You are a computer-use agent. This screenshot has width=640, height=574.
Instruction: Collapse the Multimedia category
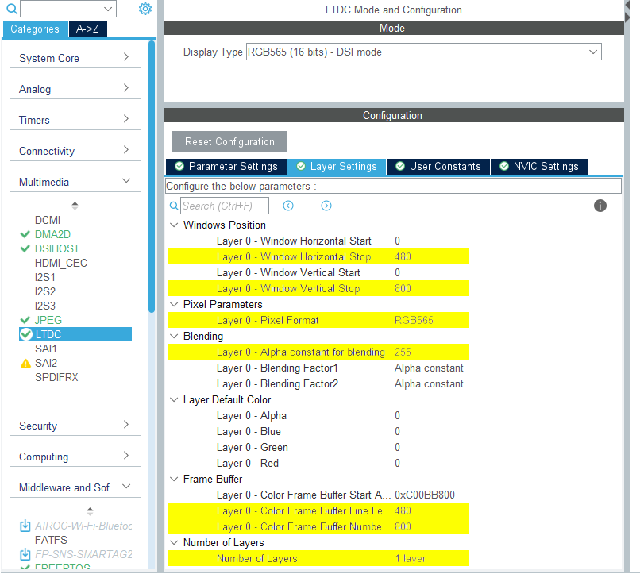(x=75, y=182)
